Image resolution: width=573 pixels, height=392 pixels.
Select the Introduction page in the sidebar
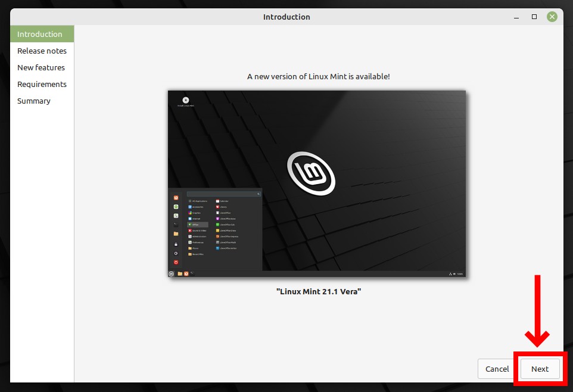[42, 34]
